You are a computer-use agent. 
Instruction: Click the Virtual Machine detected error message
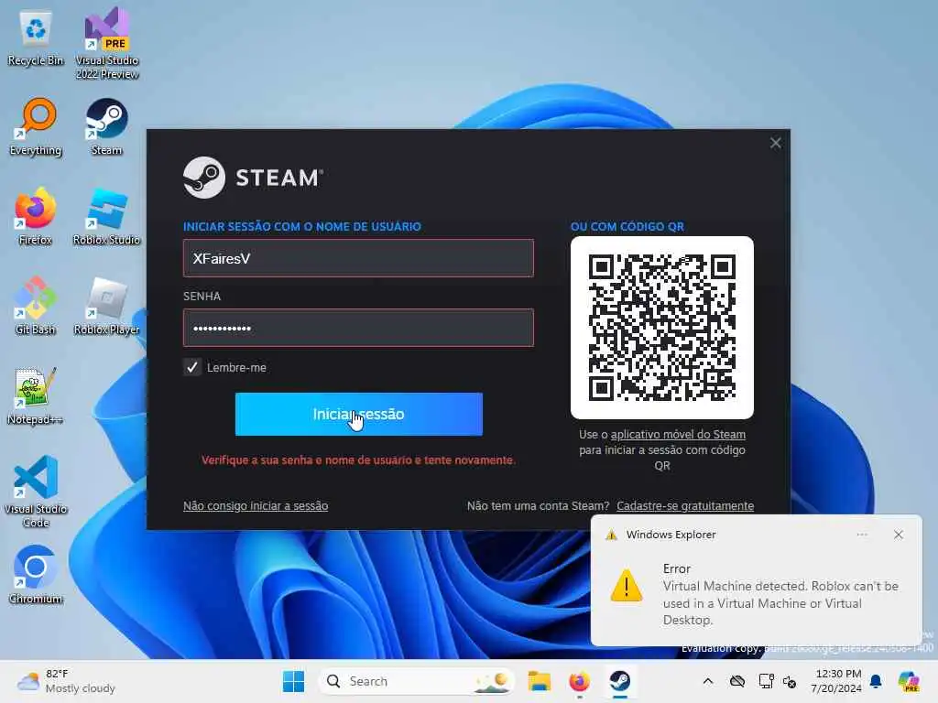(x=780, y=602)
